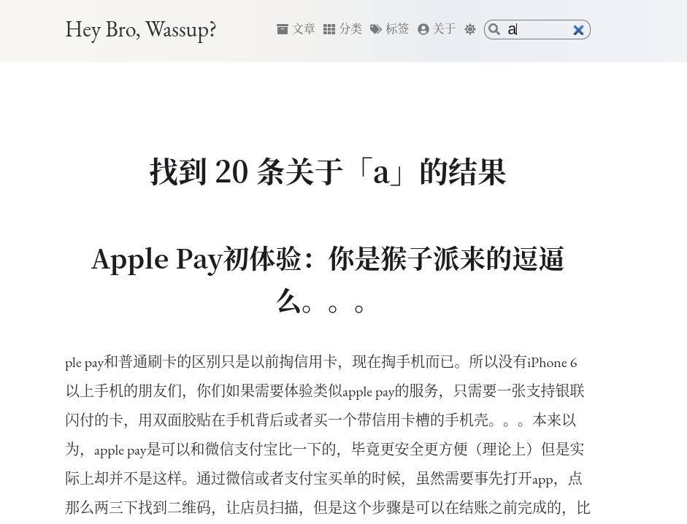Click the grid icon beside 分类

[x=329, y=29]
